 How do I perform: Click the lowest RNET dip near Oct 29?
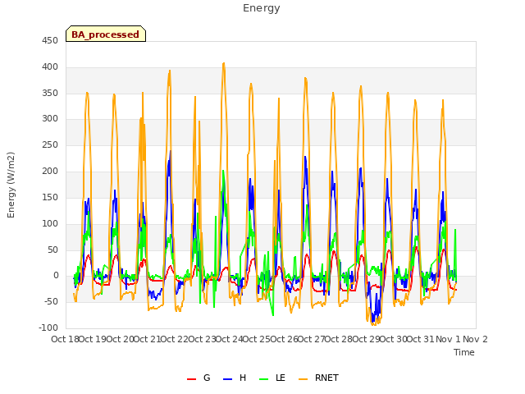pyautogui.click(x=374, y=324)
